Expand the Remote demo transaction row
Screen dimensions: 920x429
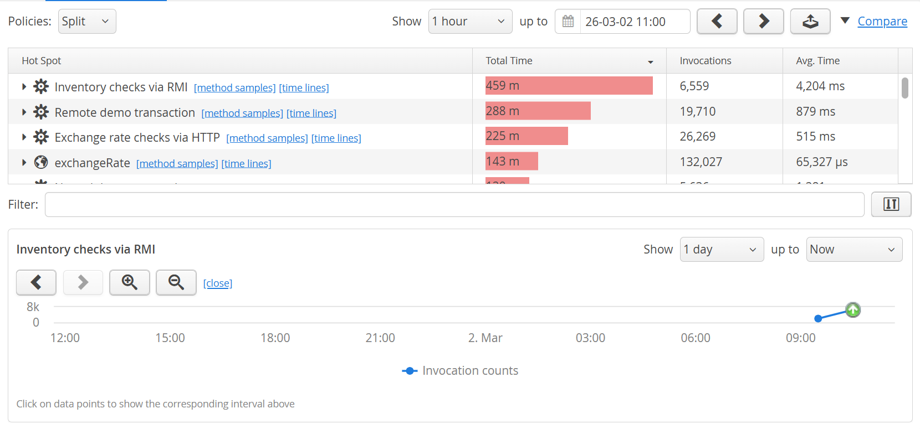pyautogui.click(x=24, y=112)
